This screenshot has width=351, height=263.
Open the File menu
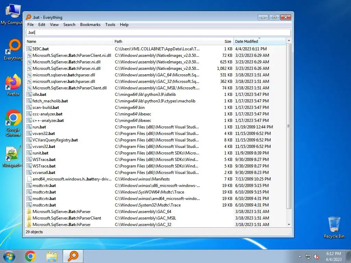point(31,25)
